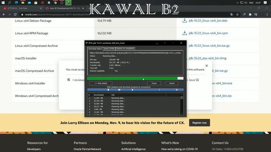Click Info column header in connections list
The image size is (271, 152).
(x=138, y=95)
